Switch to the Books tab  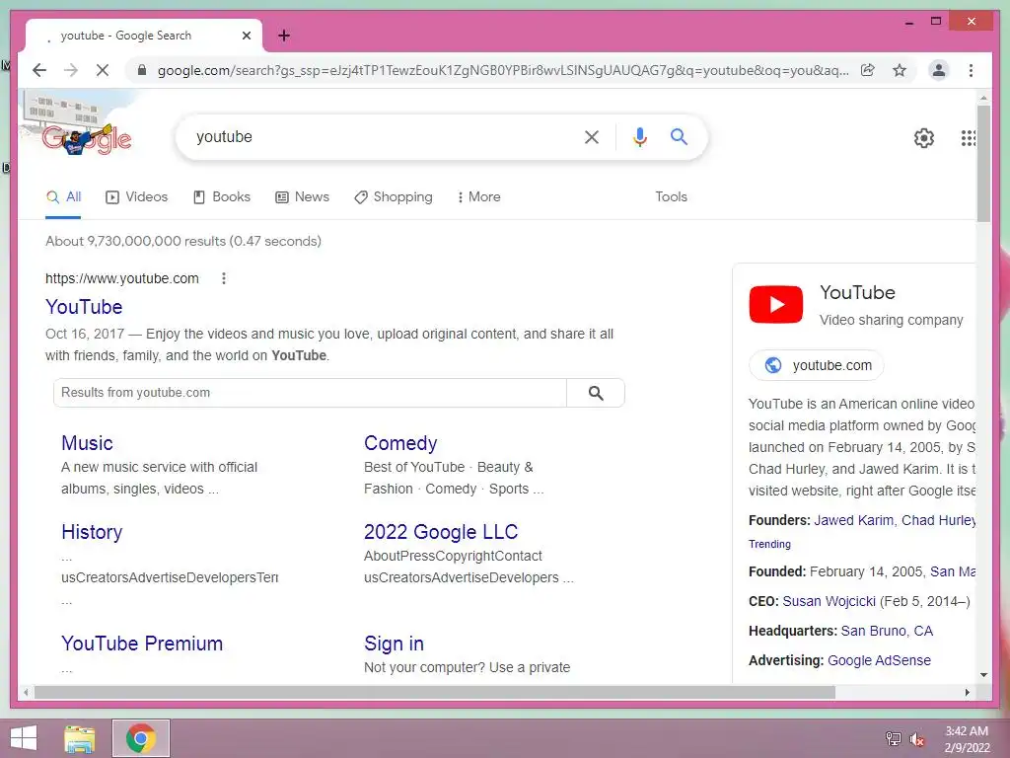click(222, 197)
